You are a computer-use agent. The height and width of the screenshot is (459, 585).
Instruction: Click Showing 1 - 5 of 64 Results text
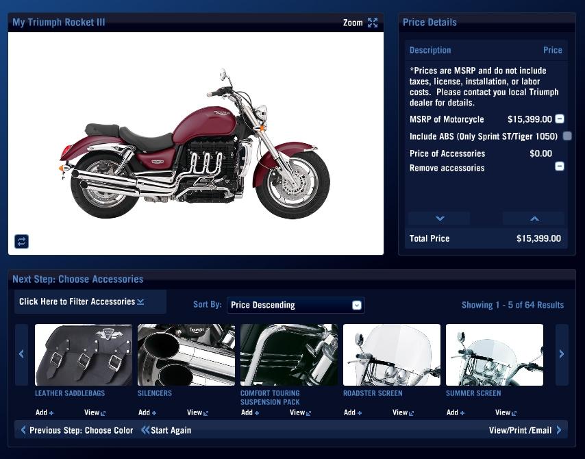click(512, 305)
